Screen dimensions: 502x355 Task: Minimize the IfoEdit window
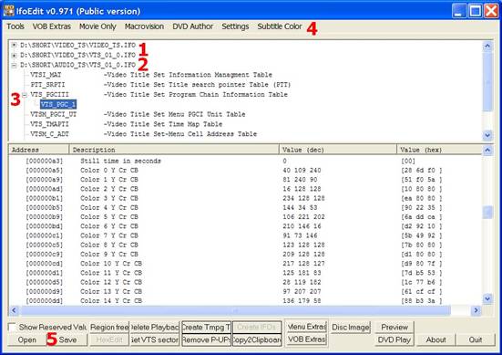click(x=459, y=11)
